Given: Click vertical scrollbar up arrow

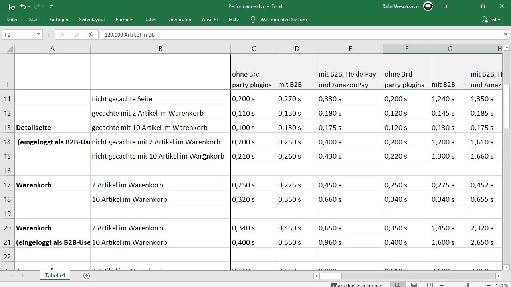Looking at the screenshot, I should pyautogui.click(x=507, y=47).
